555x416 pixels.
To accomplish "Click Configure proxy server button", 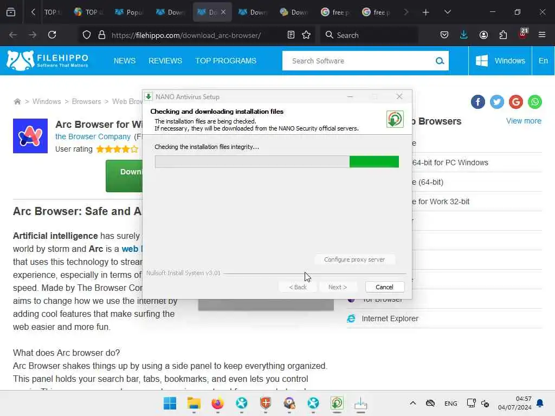I will point(354,259).
